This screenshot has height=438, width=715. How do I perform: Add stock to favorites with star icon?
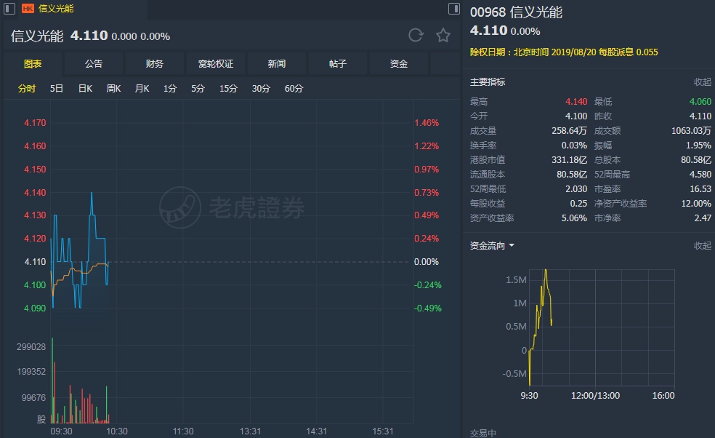(443, 35)
